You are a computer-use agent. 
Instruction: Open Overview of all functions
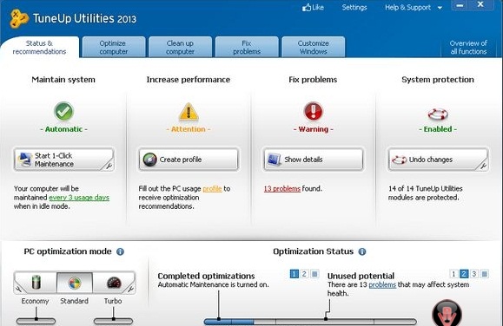pyautogui.click(x=468, y=48)
